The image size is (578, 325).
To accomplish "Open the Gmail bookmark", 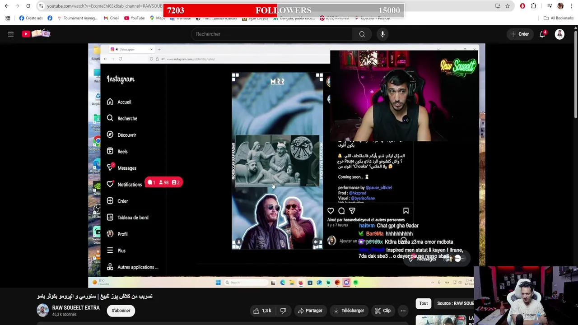I will [x=111, y=18].
